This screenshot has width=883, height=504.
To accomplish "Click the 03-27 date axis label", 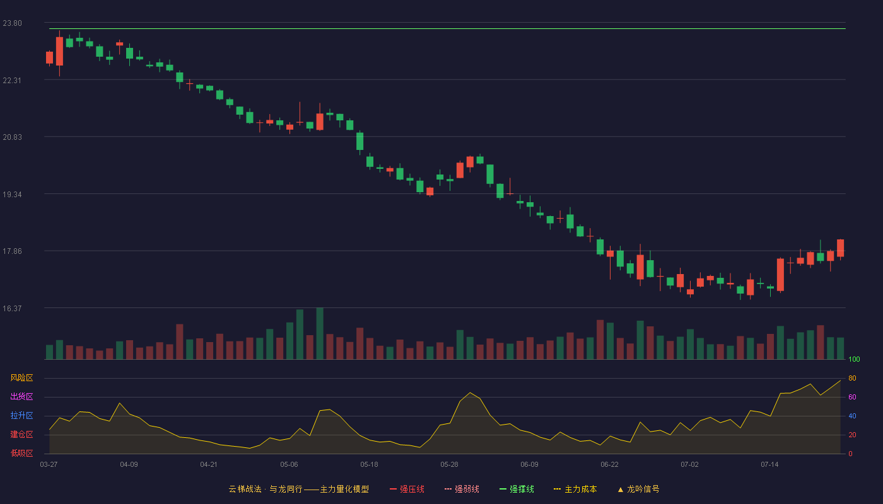I will 49,464.
